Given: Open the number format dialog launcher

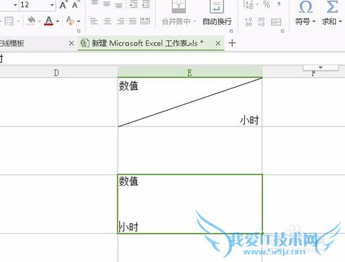Looking at the screenshot, I should pos(282,31).
